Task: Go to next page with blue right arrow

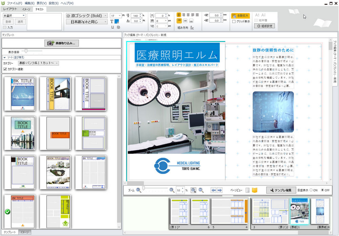Action: click(x=219, y=190)
